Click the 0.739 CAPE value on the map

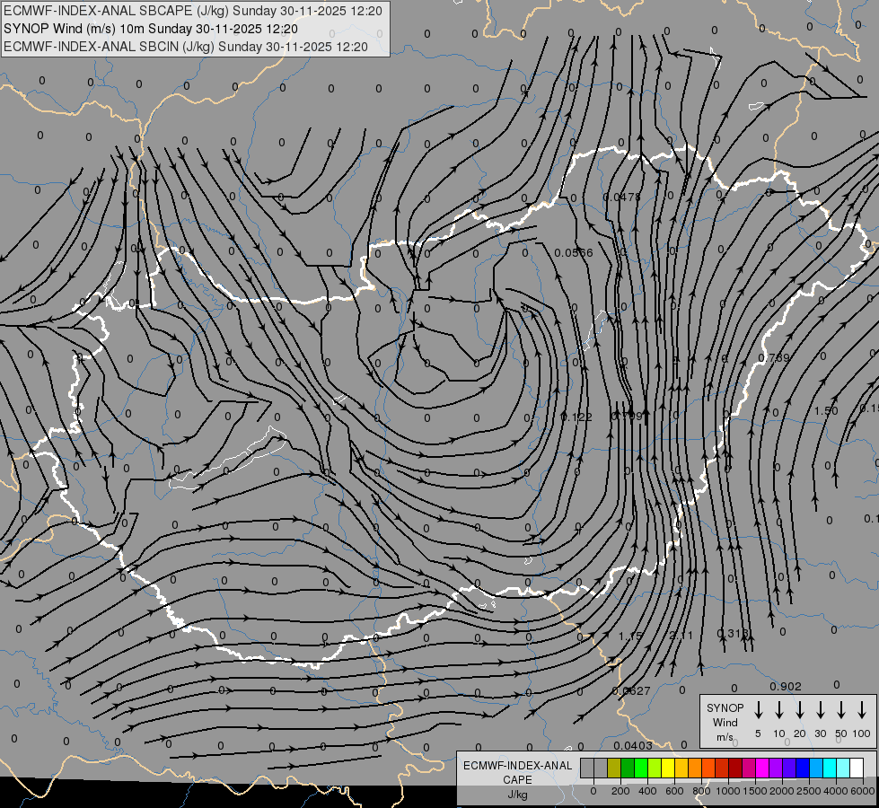click(x=774, y=357)
